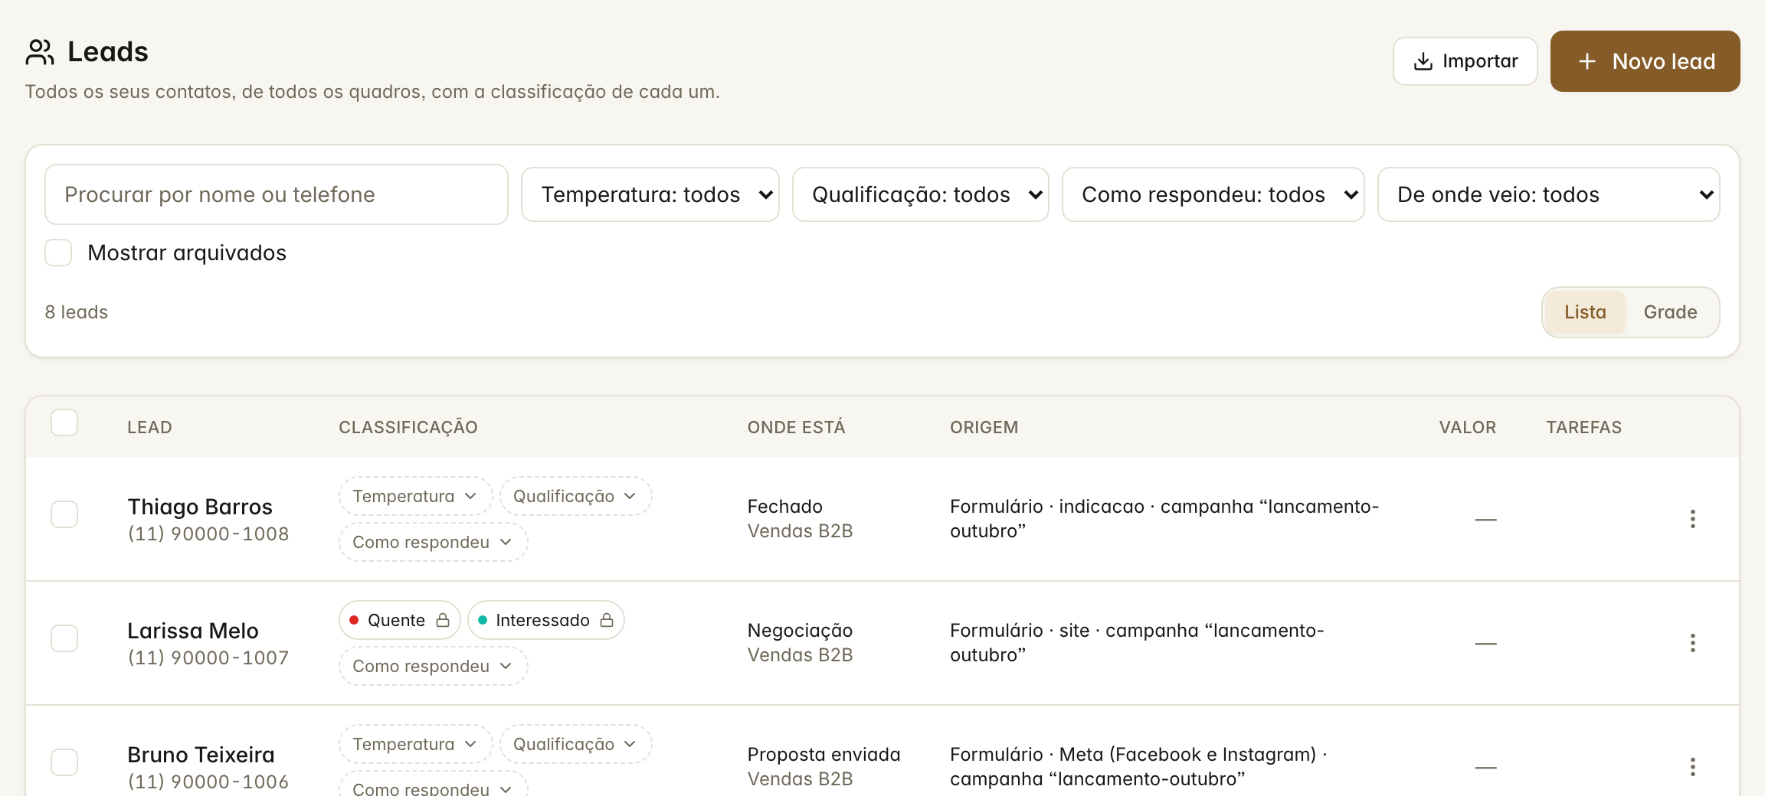The image size is (1765, 796).
Task: Click origin text 'Formulário · Meta (Facebook e Instagram)'
Action: click(x=1133, y=755)
